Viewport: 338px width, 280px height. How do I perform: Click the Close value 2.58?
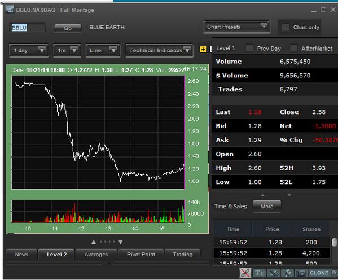319,112
